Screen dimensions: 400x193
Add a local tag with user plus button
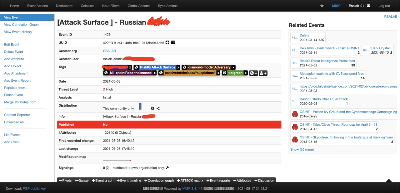point(263,73)
